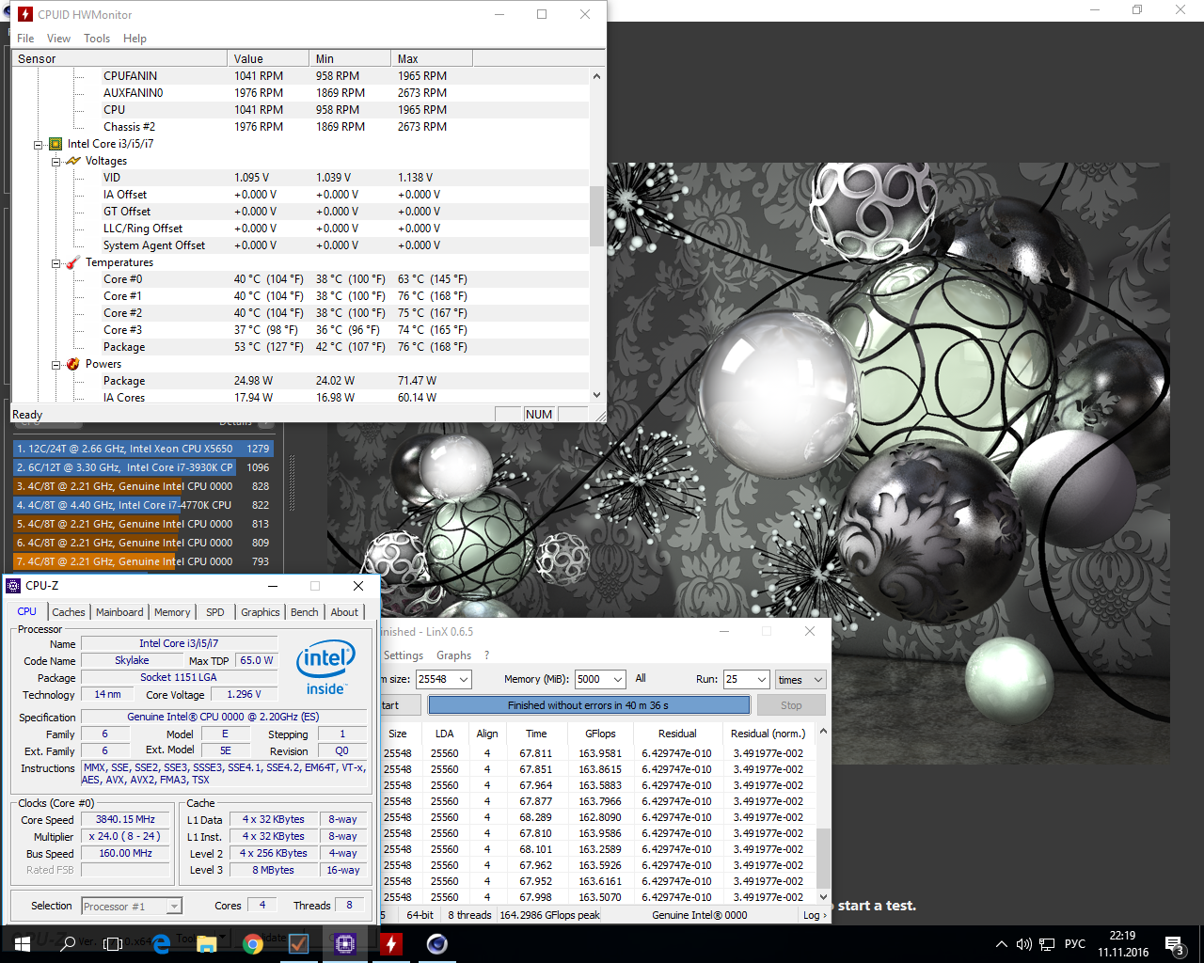Select the Cinebench ranking row for Core i7-3930K
This screenshot has height=963, width=1204.
pyautogui.click(x=143, y=467)
